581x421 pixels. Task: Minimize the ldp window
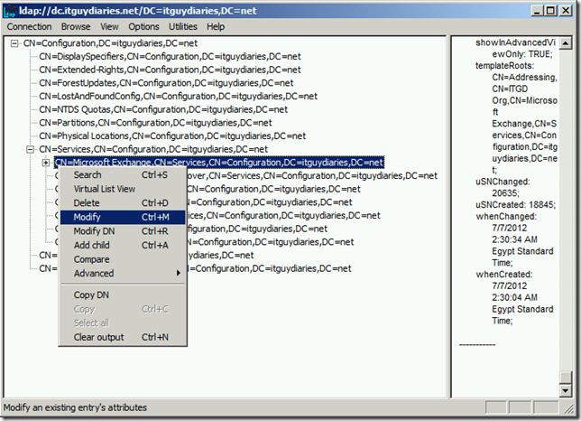point(538,10)
